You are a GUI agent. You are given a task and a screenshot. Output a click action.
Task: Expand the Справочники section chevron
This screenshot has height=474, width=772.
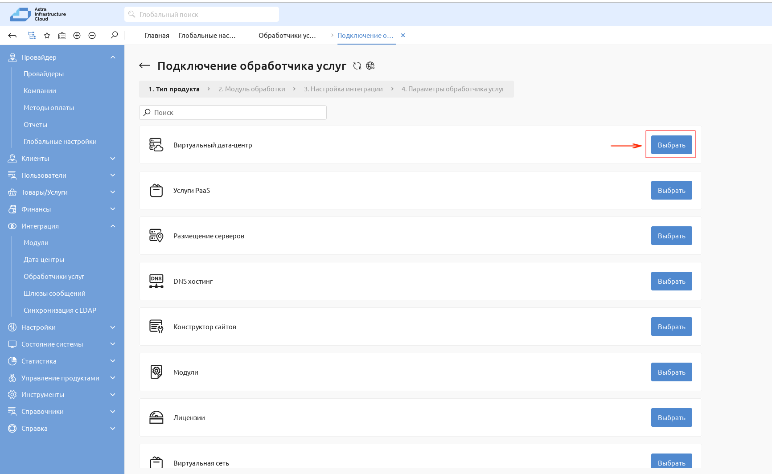click(113, 412)
